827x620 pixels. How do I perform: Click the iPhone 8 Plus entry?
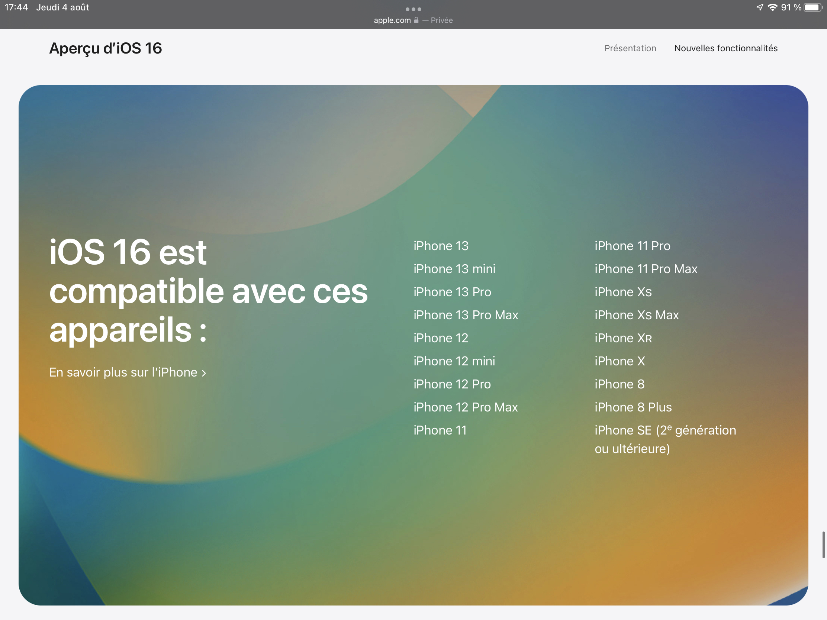click(633, 407)
